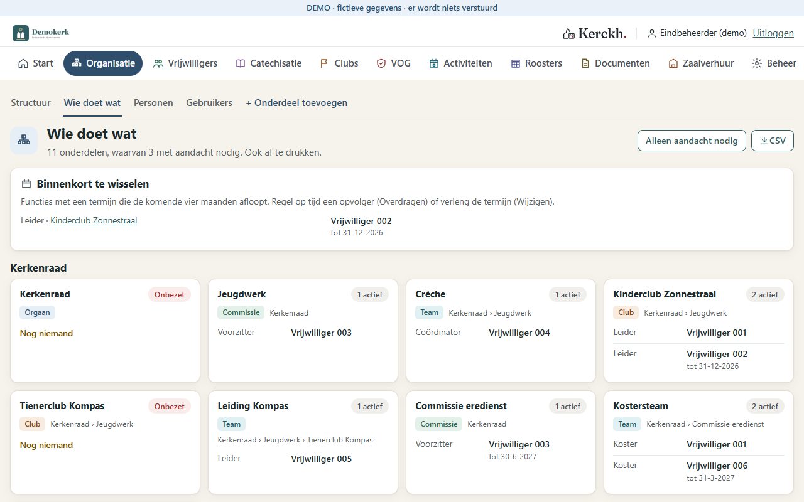Open the Start home icon in navigation
Viewport: 804px width, 502px height.
pyautogui.click(x=23, y=63)
